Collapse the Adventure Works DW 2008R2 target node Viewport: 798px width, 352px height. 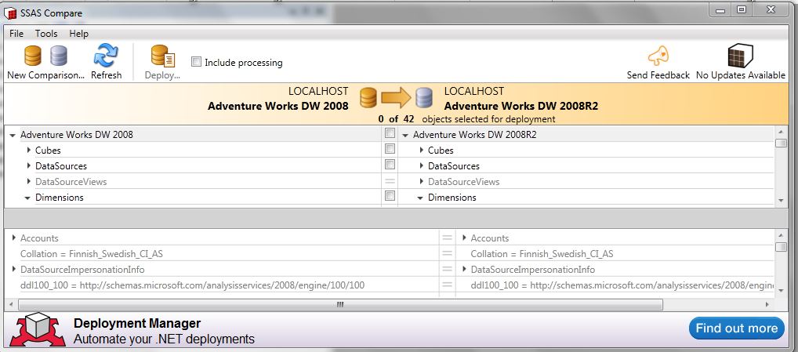pos(405,136)
